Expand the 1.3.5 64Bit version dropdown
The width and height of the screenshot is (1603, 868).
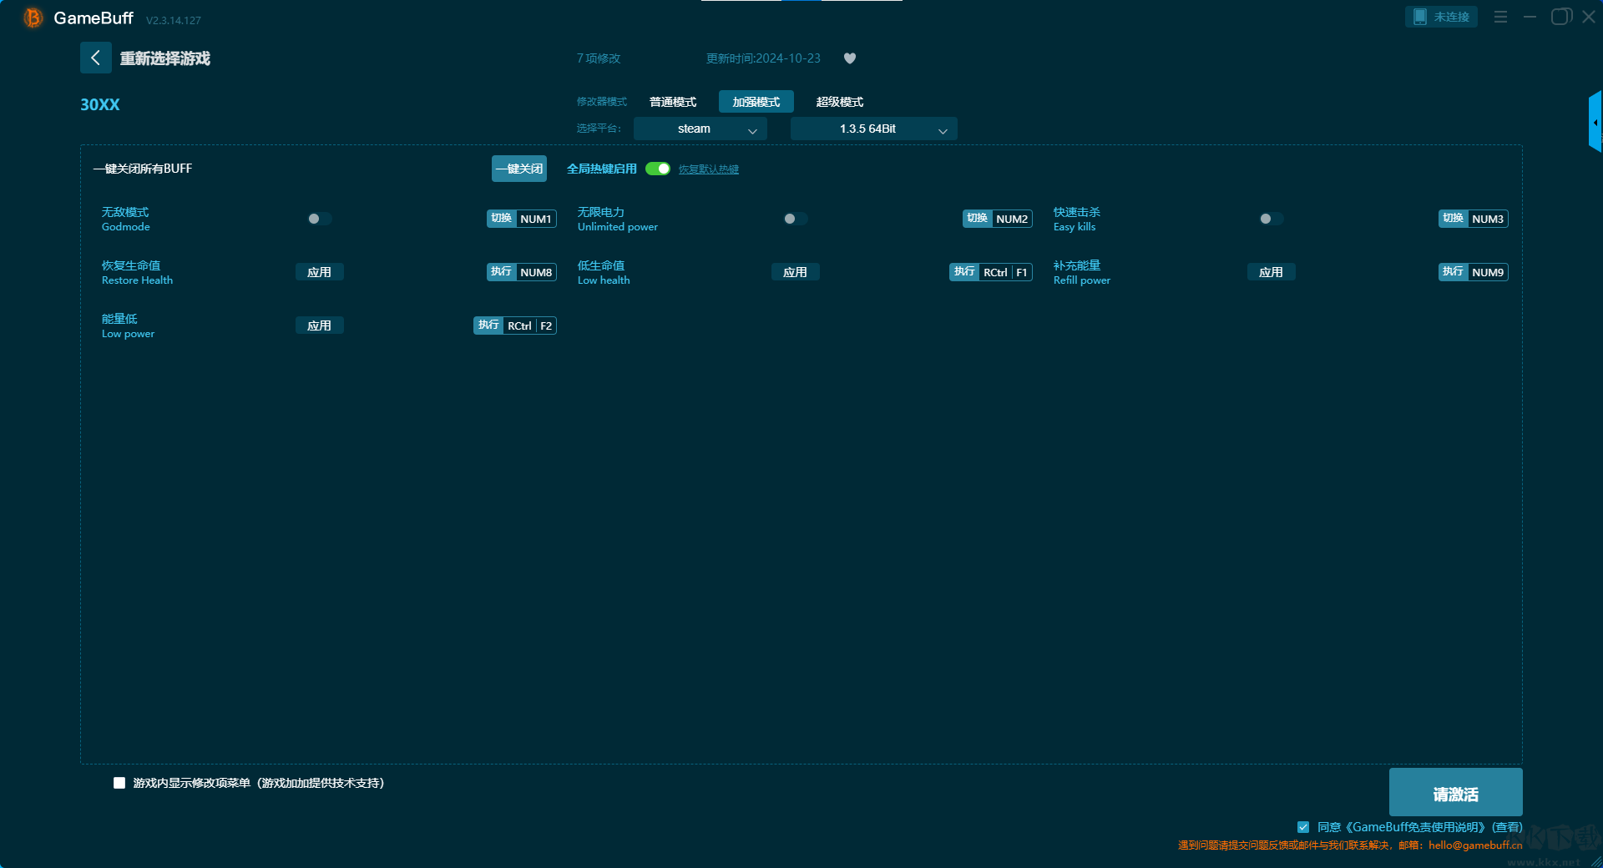(x=873, y=129)
